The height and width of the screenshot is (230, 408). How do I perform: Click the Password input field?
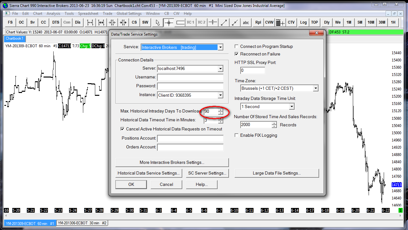click(x=190, y=86)
